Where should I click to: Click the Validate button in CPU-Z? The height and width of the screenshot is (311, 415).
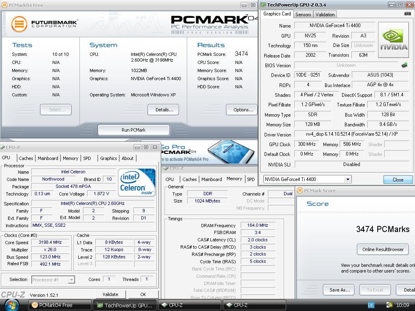click(110, 294)
